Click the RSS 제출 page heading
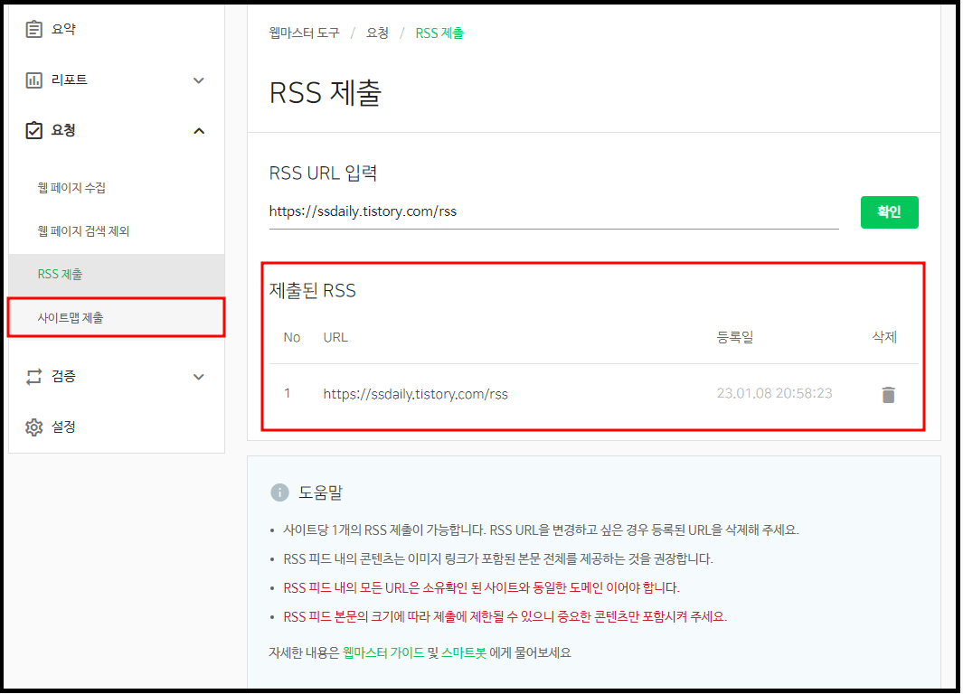Viewport: 963px width, 694px height. (326, 93)
